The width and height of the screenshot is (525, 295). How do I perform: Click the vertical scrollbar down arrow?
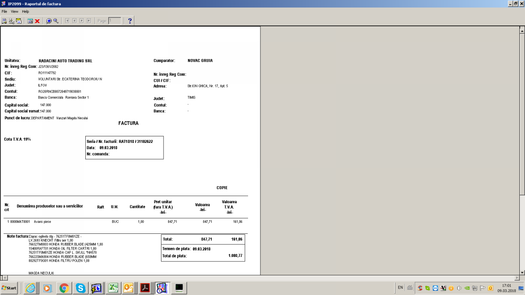pos(521,271)
